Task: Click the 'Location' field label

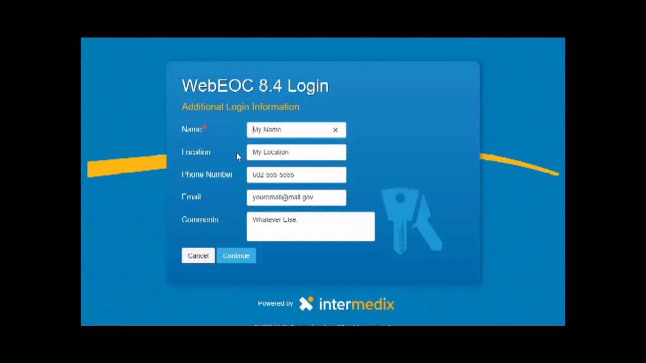Action: 196,152
